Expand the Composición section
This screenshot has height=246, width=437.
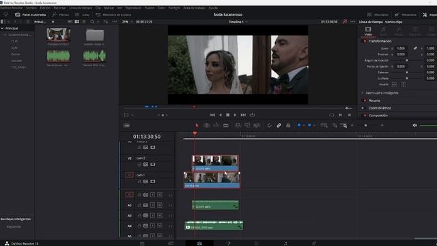pyautogui.click(x=378, y=115)
